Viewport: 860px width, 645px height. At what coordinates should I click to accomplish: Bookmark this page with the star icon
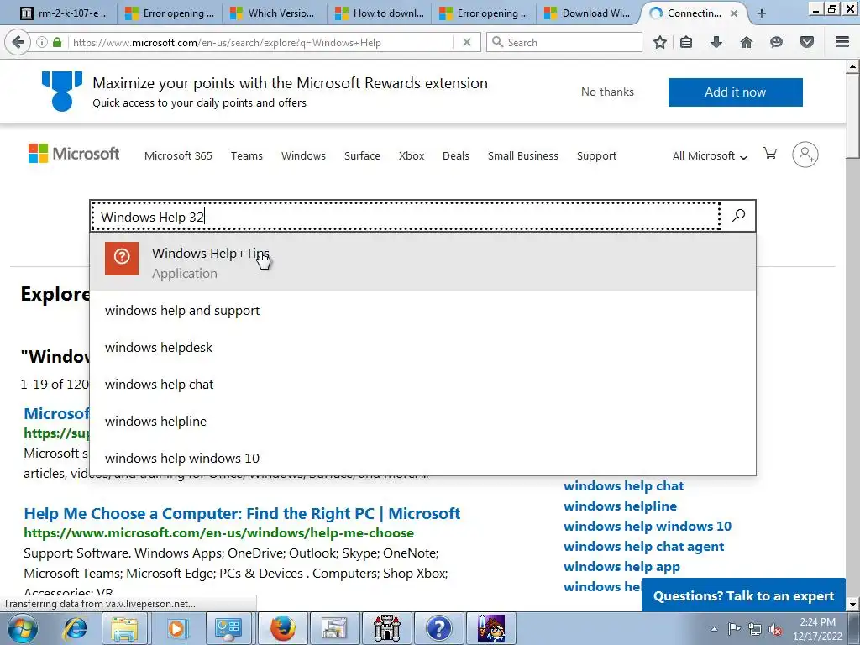pos(660,42)
